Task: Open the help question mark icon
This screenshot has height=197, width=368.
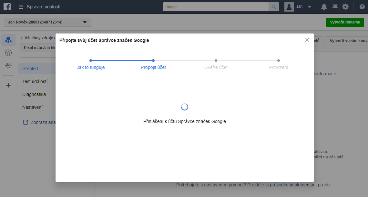Action: (362, 7)
